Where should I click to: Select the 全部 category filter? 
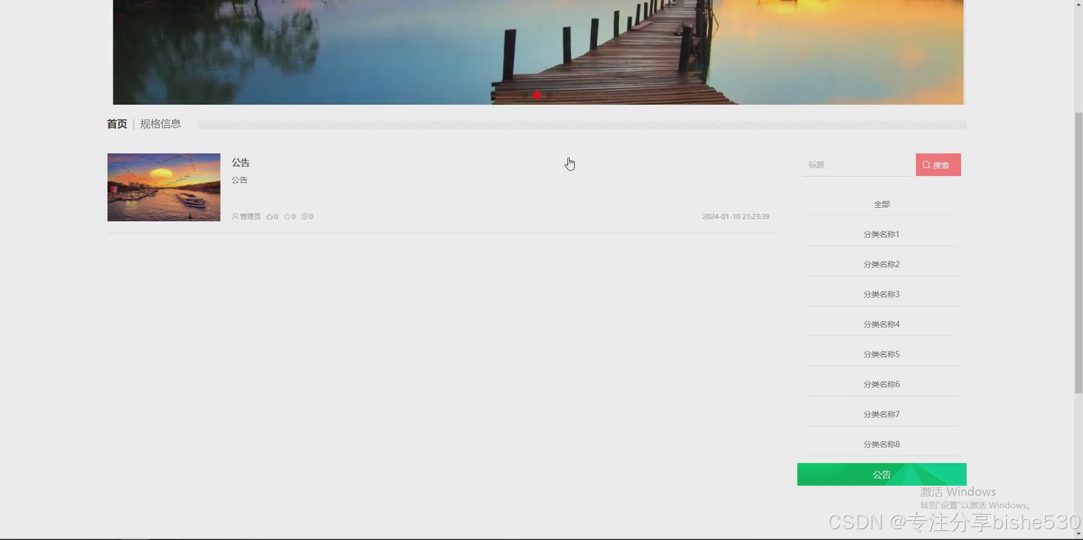(x=881, y=204)
